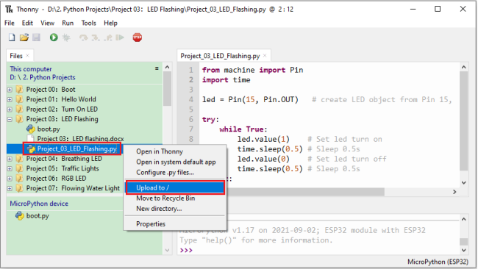The image size is (478, 269).
Task: Click the folder icon of Project 01: Hello World
Action: point(20,99)
